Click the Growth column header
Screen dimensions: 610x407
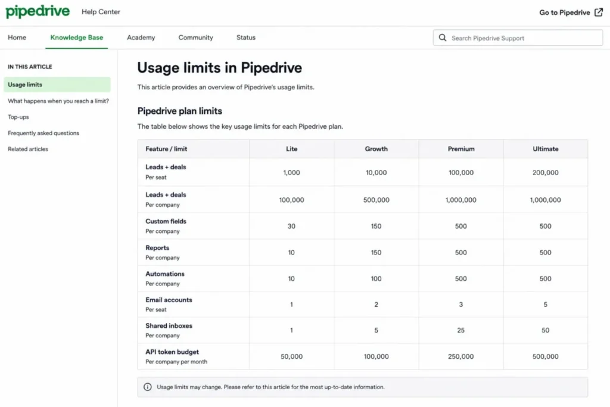click(376, 148)
